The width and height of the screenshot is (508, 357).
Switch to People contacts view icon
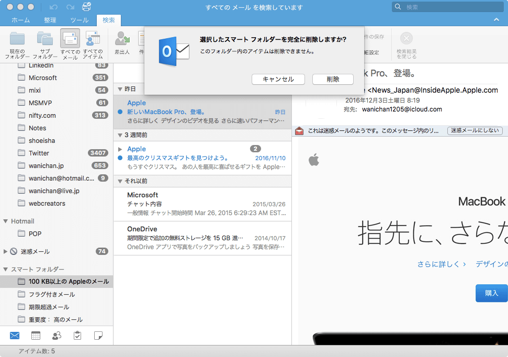pyautogui.click(x=57, y=336)
